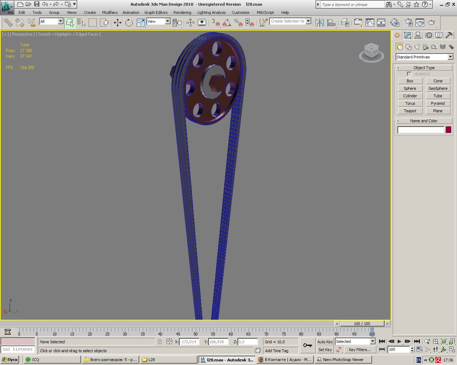The width and height of the screenshot is (457, 365).
Task: Switch to ICQ taskbar item
Action: [52, 360]
